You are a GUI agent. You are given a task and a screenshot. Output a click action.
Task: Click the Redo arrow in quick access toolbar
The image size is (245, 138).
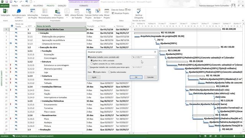pos(21,2)
